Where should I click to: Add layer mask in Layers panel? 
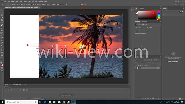coord(148,99)
